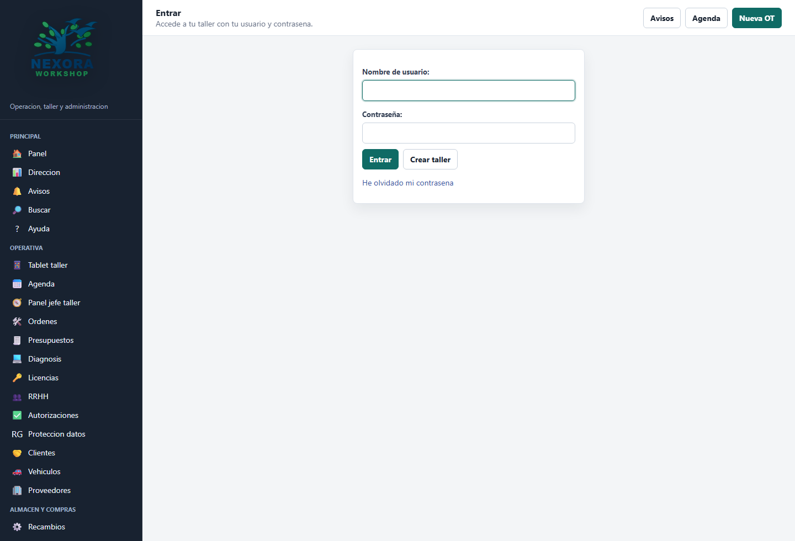Click the Vehiculos car icon
The width and height of the screenshot is (795, 541).
click(x=17, y=471)
